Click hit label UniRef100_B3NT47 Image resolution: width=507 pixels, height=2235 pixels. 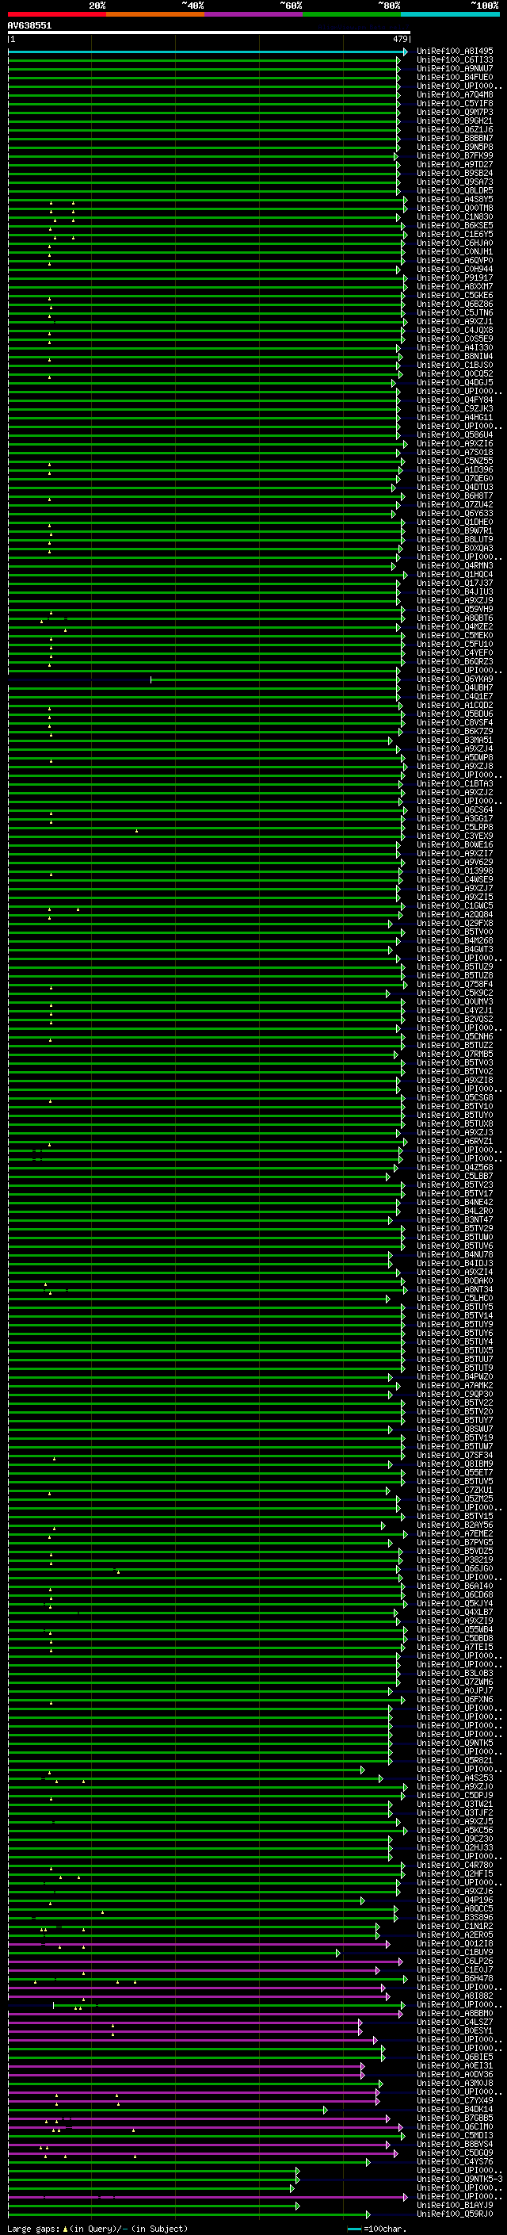(x=455, y=1220)
